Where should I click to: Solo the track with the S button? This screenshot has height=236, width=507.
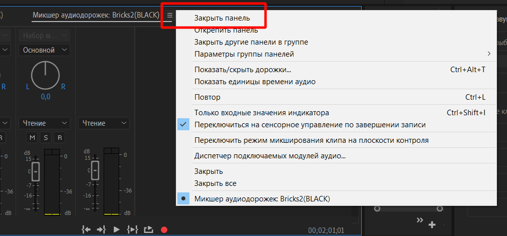(46, 137)
